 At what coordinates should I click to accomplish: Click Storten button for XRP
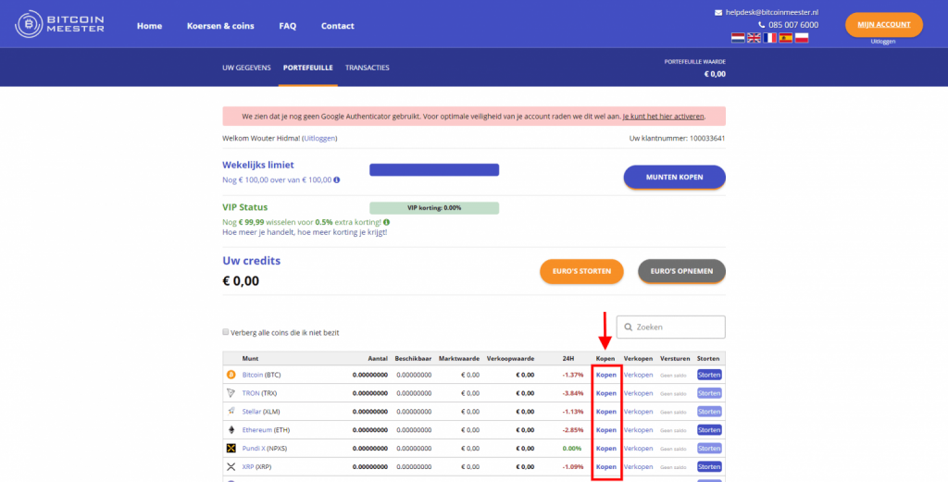pyautogui.click(x=709, y=467)
